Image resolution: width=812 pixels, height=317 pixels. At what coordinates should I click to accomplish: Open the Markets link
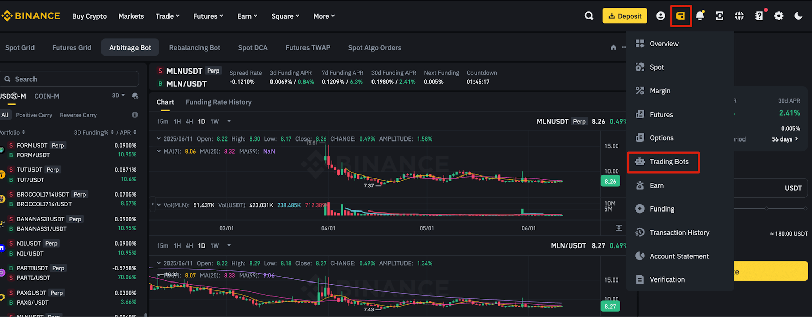point(131,16)
